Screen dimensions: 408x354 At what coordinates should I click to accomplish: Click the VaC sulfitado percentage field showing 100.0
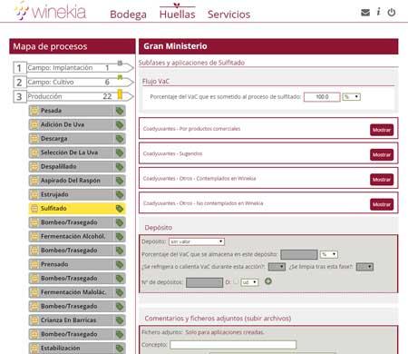pos(322,97)
